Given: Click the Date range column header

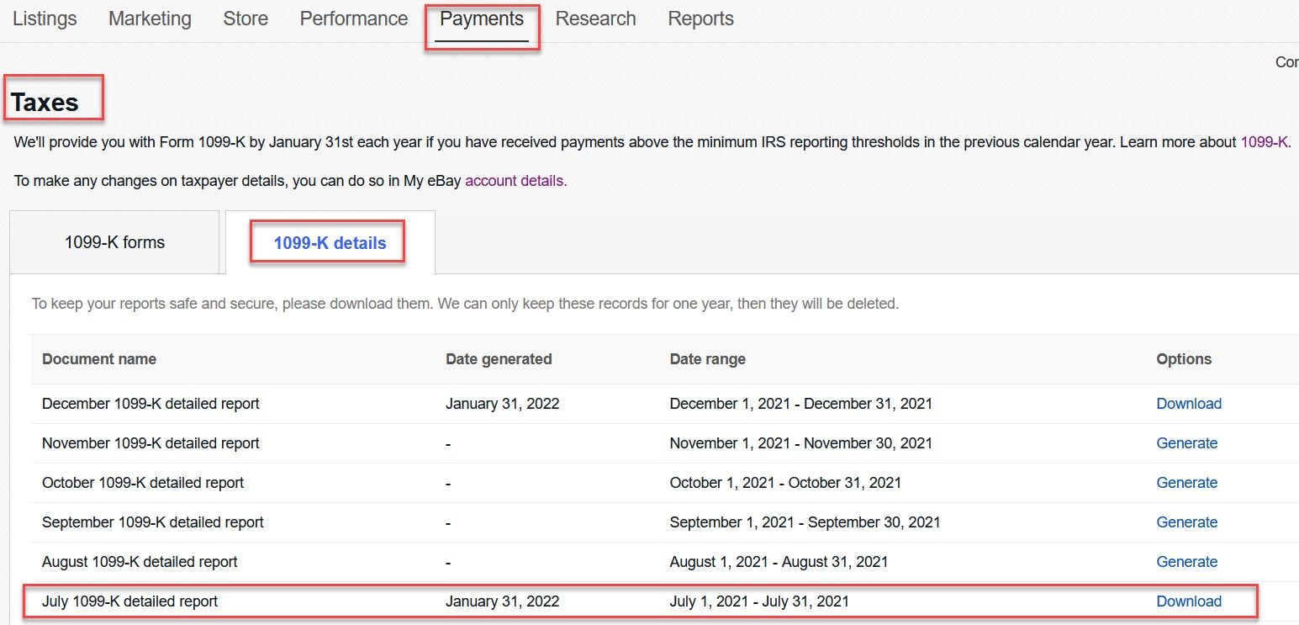Looking at the screenshot, I should pos(707,359).
